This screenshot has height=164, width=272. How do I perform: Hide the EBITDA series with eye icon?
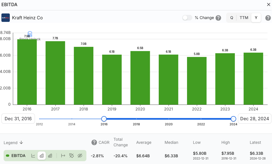pos(80,156)
